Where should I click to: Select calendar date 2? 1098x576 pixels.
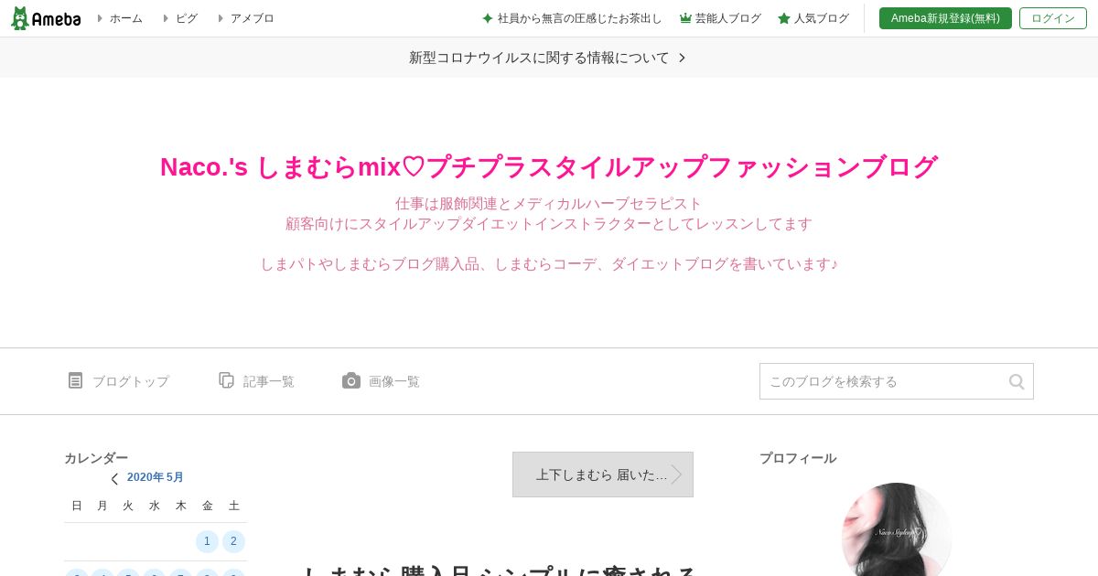coord(233,541)
